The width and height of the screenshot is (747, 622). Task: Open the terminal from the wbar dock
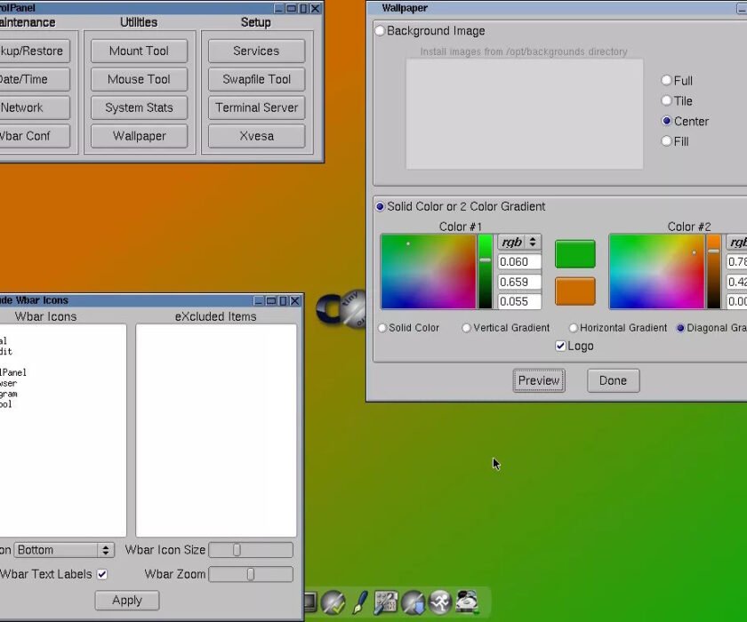coord(311,601)
